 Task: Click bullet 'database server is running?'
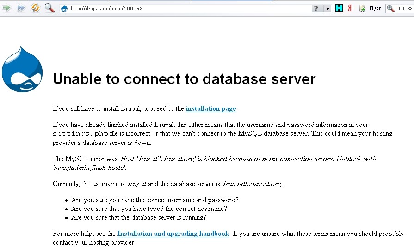(139, 217)
